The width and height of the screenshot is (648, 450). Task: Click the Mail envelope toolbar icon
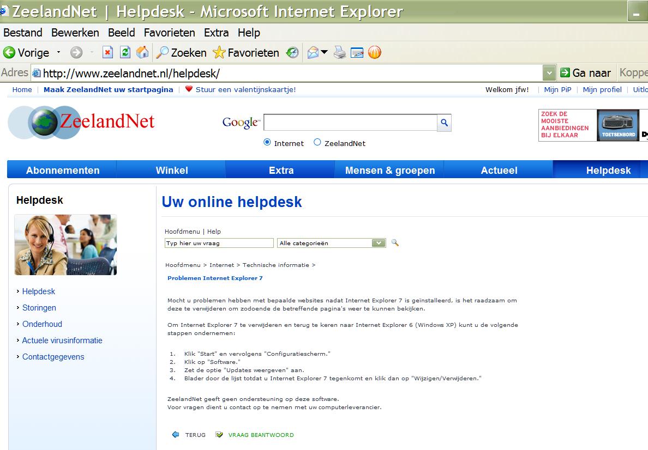pyautogui.click(x=313, y=52)
